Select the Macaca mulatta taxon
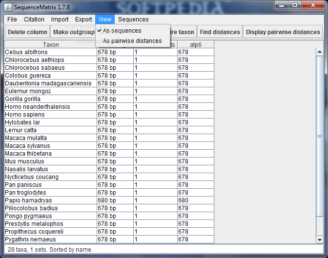The width and height of the screenshot is (328, 258). tap(50, 138)
